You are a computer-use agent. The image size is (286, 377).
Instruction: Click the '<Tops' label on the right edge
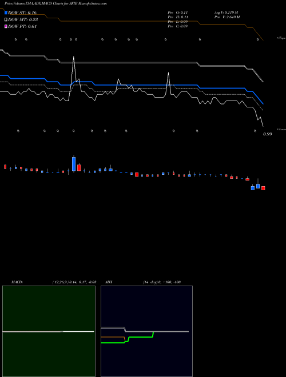click(281, 38)
